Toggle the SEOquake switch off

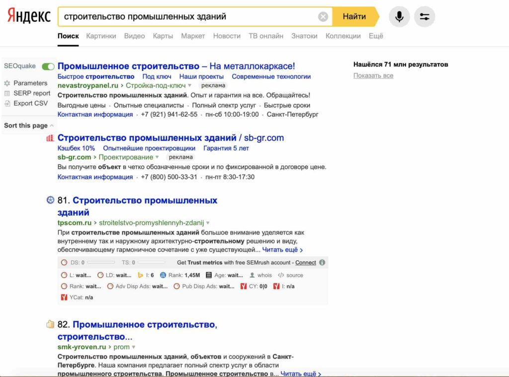point(48,67)
